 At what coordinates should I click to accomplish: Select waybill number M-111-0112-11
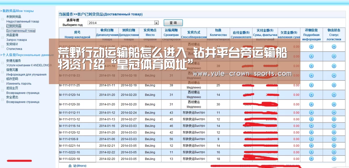coord(69,113)
